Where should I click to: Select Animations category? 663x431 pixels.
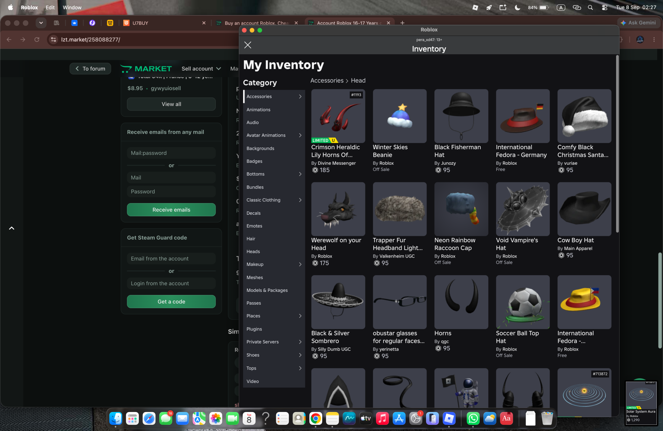coord(274,109)
